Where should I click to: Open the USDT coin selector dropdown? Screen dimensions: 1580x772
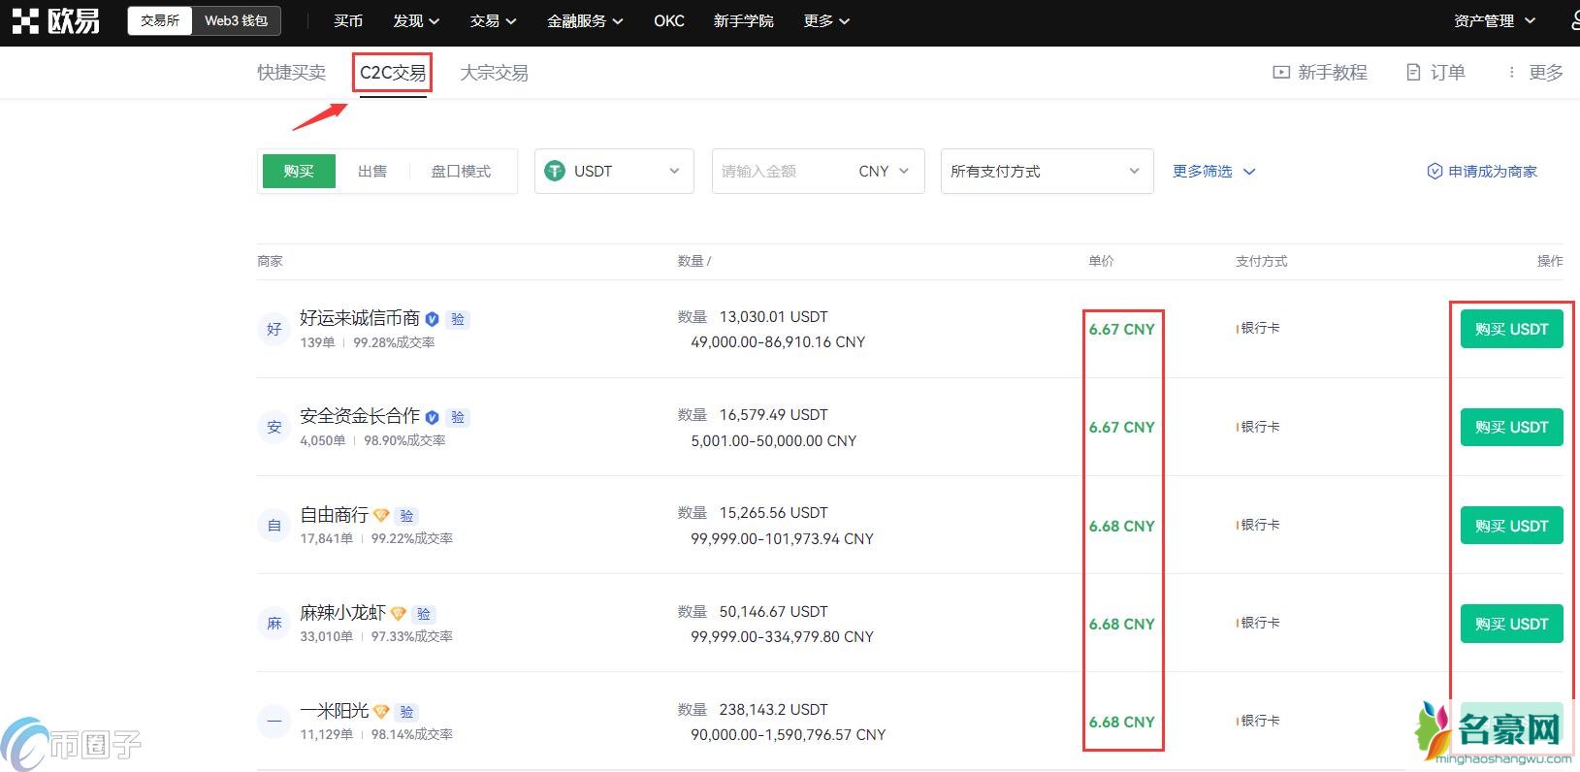tap(614, 171)
